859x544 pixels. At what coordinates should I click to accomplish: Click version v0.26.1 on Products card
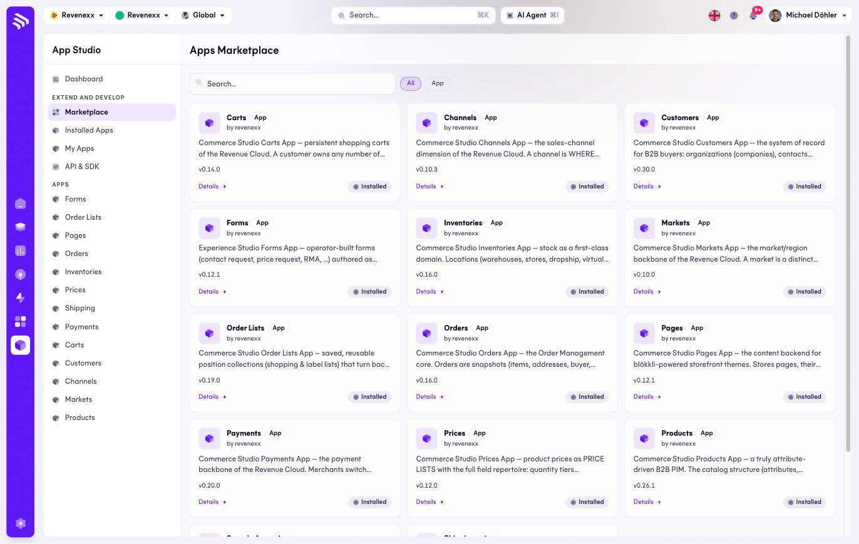coord(644,486)
